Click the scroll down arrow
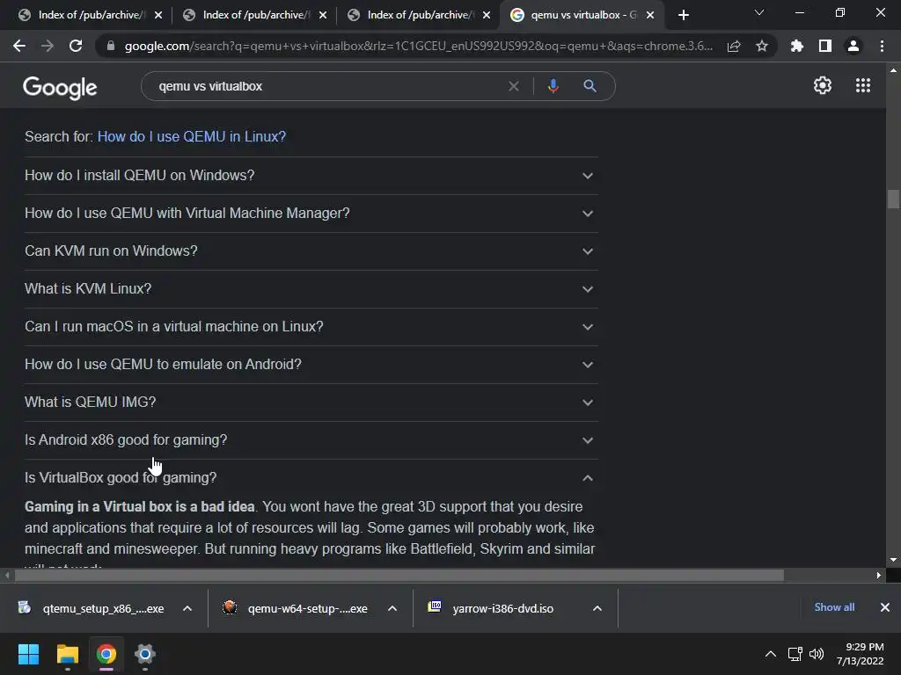Viewport: 901px width, 675px height. pos(893,560)
